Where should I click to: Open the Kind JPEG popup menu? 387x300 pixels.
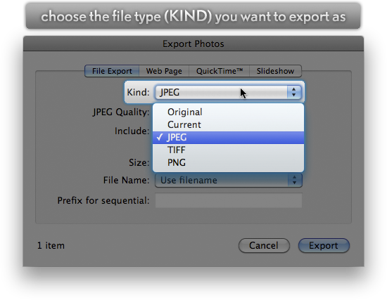[228, 93]
